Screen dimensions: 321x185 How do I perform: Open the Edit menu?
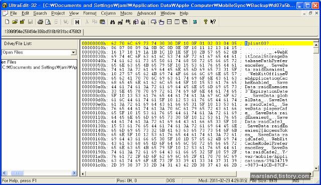click(x=25, y=14)
